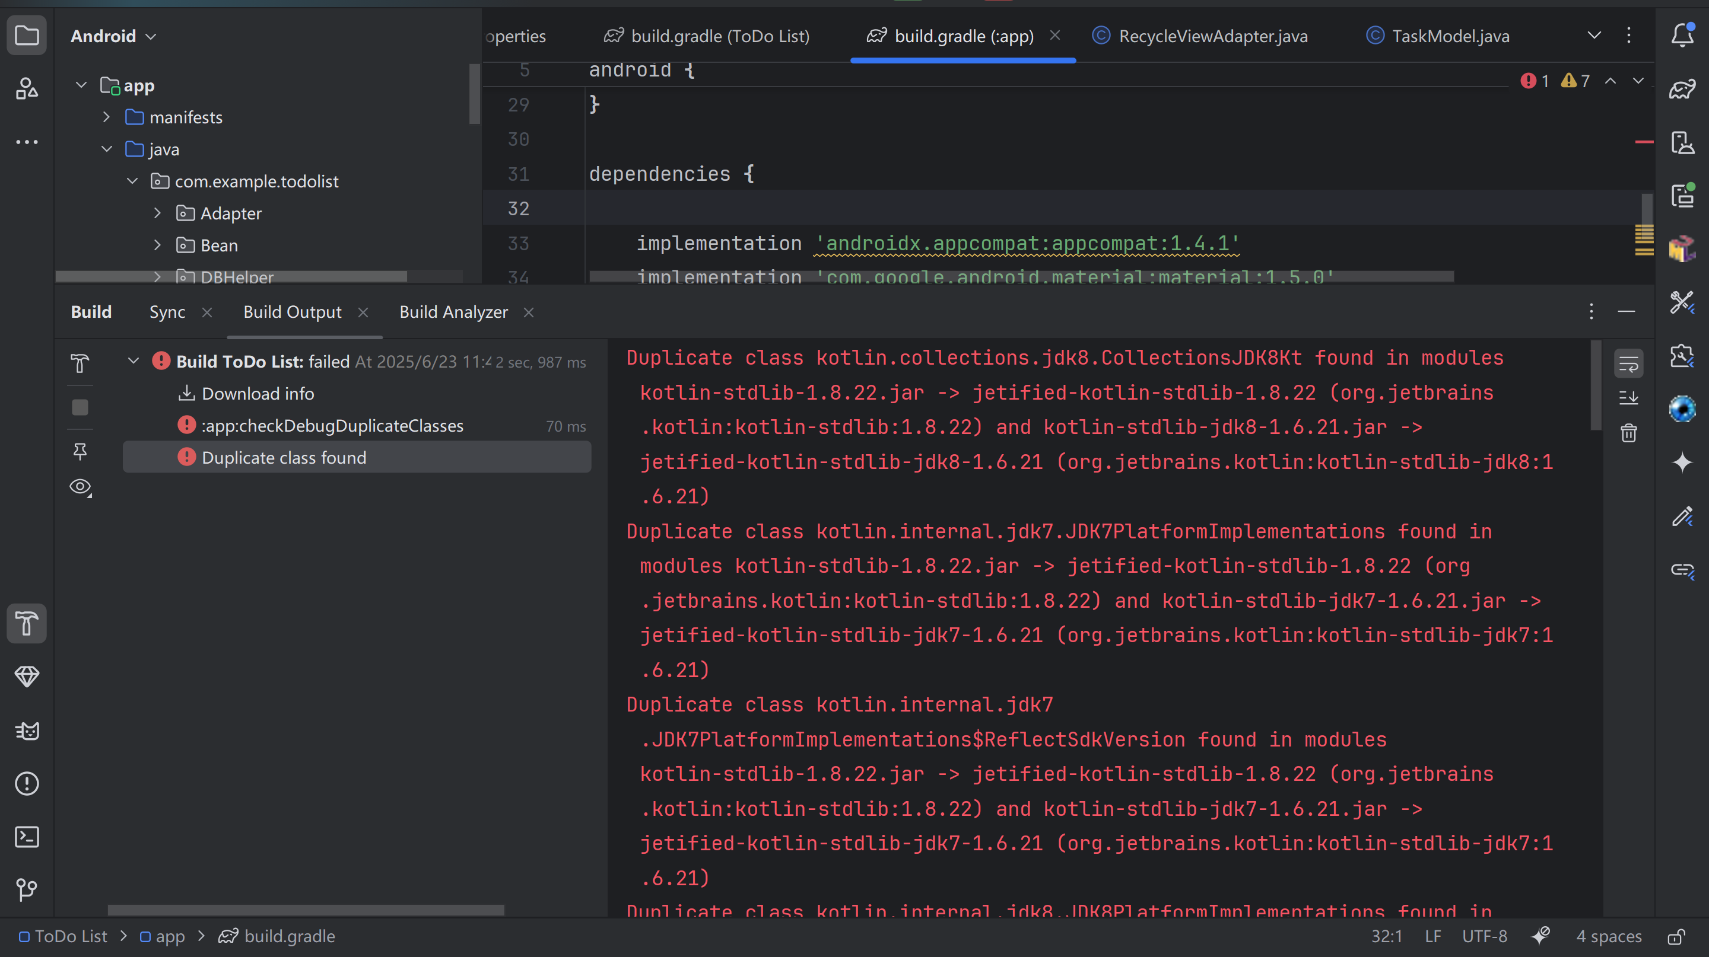Screen dimensions: 1709x957
Task: Pin the Build tool window
Action: 80,451
